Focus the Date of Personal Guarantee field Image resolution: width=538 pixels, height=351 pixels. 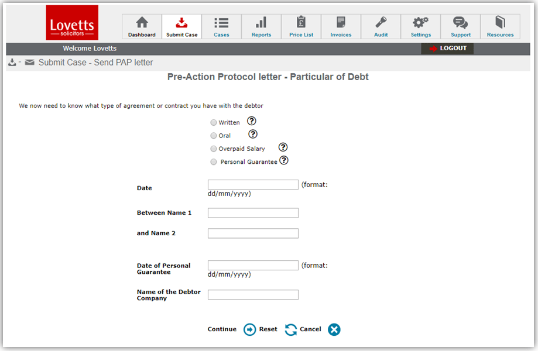pyautogui.click(x=253, y=266)
